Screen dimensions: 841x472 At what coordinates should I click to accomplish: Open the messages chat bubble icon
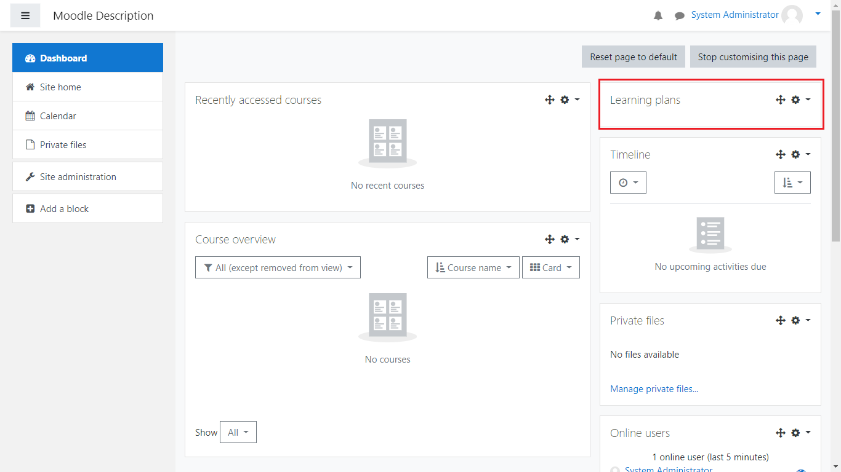coord(679,16)
